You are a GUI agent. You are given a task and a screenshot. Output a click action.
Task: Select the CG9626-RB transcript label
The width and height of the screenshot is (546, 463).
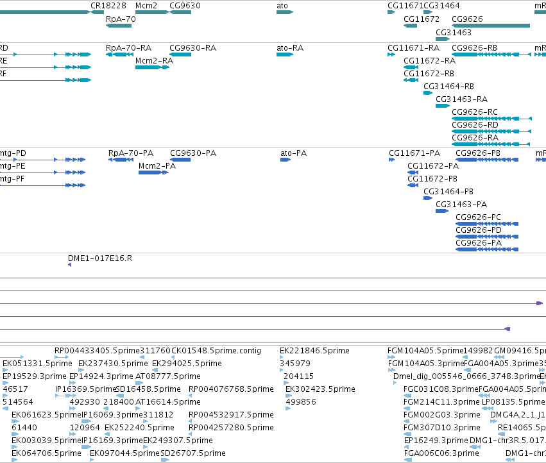pos(474,48)
